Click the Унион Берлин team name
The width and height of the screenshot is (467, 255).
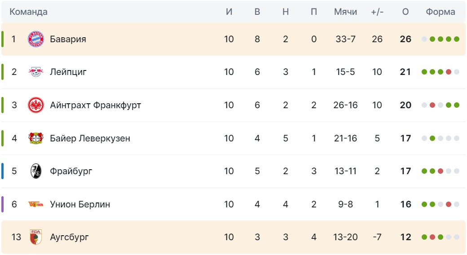[80, 204]
